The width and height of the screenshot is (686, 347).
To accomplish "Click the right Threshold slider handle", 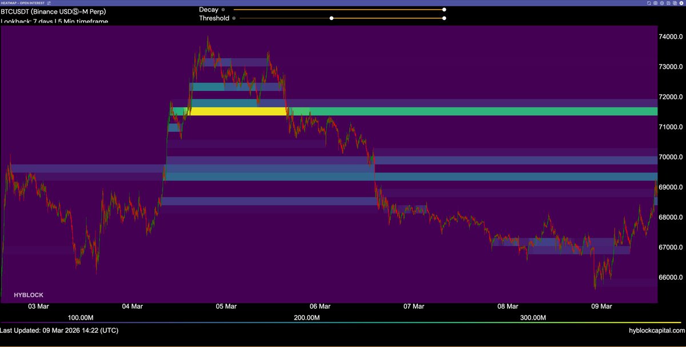I will (x=444, y=18).
